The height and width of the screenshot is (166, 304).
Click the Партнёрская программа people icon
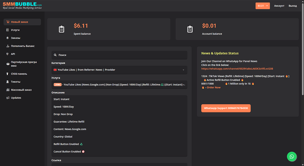8,64
